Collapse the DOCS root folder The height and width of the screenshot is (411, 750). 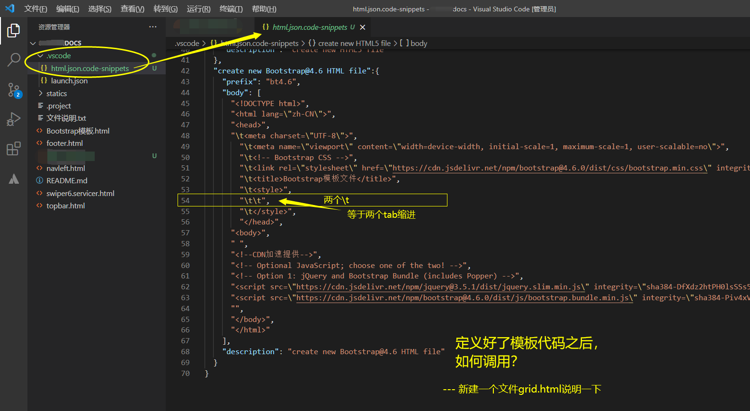point(33,43)
